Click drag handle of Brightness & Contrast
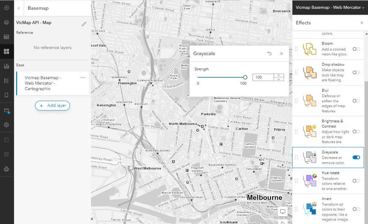The image size is (368, 224). point(296,131)
